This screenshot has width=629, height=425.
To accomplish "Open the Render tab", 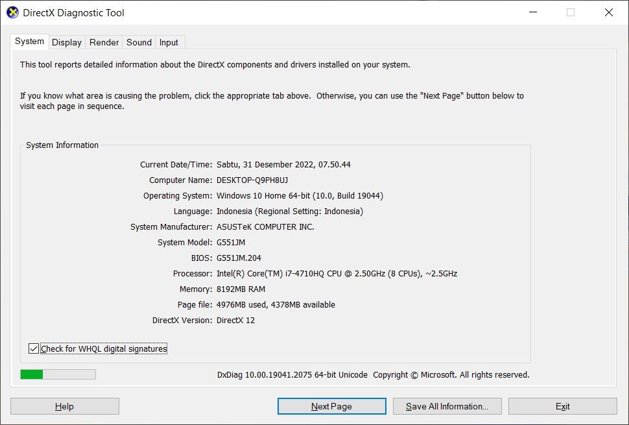I will [x=104, y=43].
